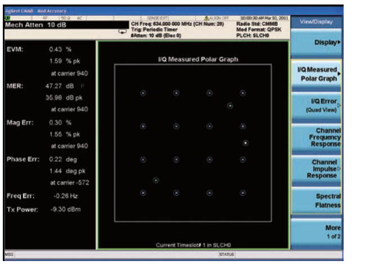365x265 pixels.
Task: Click the Mod Format: QPSK text
Action: [259, 30]
